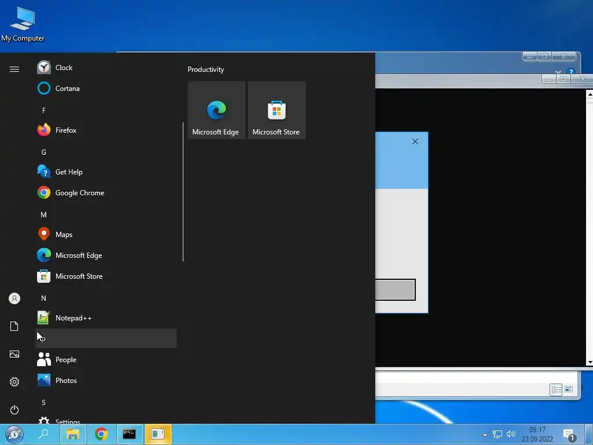The width and height of the screenshot is (593, 445).
Task: Expand the Start menu hamburger button
Action: pyautogui.click(x=14, y=69)
